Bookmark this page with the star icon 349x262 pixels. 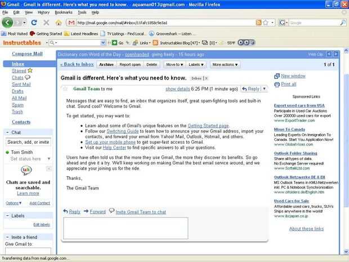pyautogui.click(x=265, y=23)
